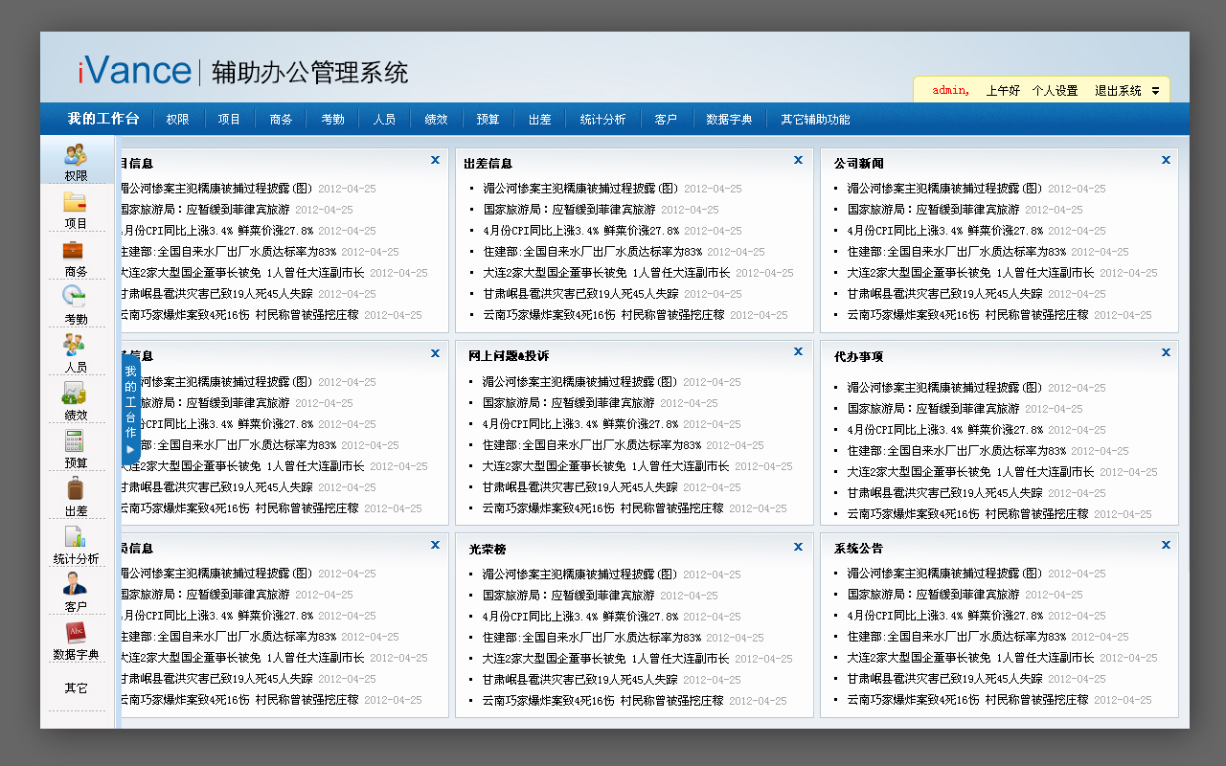Open 云南巧家爆炸案 headline in the 出差信息 panel

pos(603,315)
